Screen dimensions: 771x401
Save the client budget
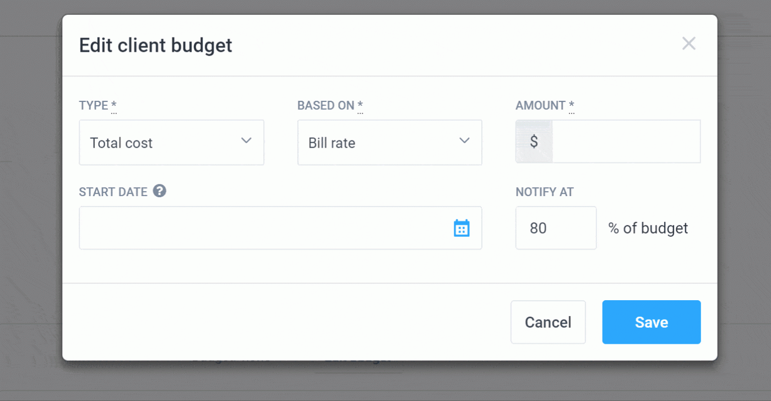coord(651,322)
